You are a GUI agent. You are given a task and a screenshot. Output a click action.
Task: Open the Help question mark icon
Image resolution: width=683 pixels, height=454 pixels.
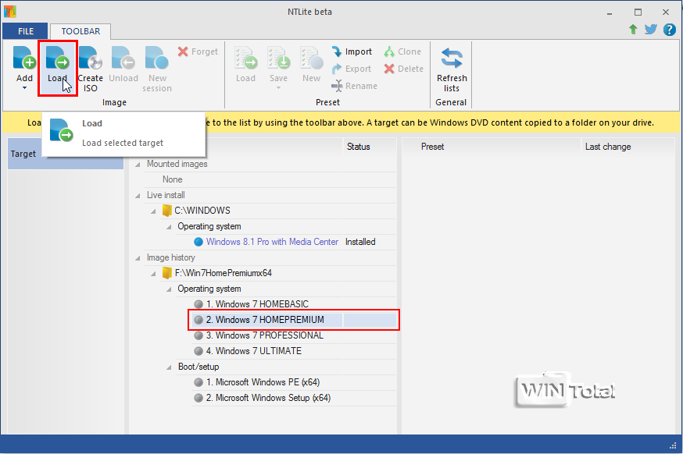coord(670,29)
